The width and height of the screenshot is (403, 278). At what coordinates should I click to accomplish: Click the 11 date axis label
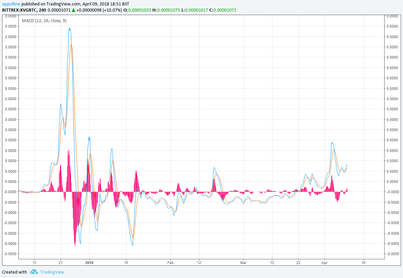(x=34, y=263)
